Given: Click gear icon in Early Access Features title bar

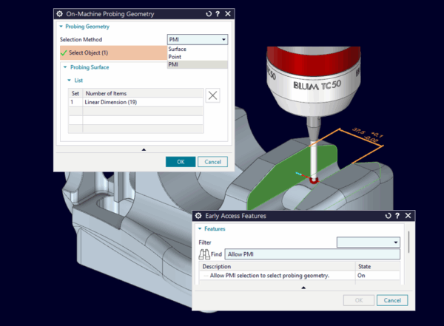Looking at the screenshot, I should tap(198, 216).
